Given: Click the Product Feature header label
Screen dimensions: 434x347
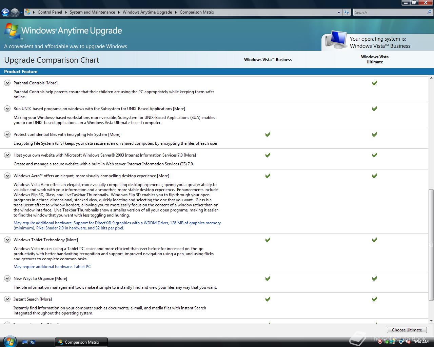Looking at the screenshot, I should [21, 72].
